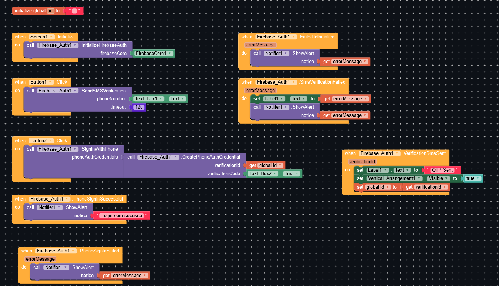Screen dimensions: 499x286
Task: Open 'get errorMessage' dropdown attached to set Label1.Text
Action: click(x=350, y=99)
